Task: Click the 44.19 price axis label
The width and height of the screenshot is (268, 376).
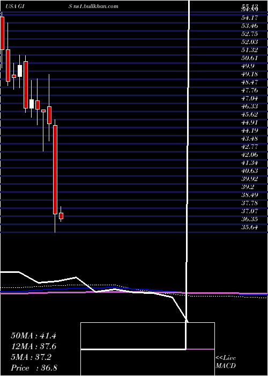Action: (249, 131)
